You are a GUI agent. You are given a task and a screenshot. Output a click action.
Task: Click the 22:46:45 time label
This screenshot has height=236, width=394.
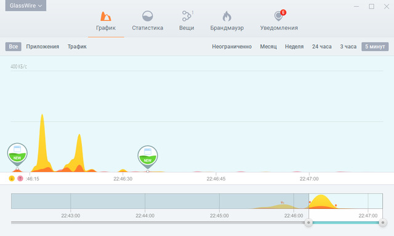pos(216,179)
